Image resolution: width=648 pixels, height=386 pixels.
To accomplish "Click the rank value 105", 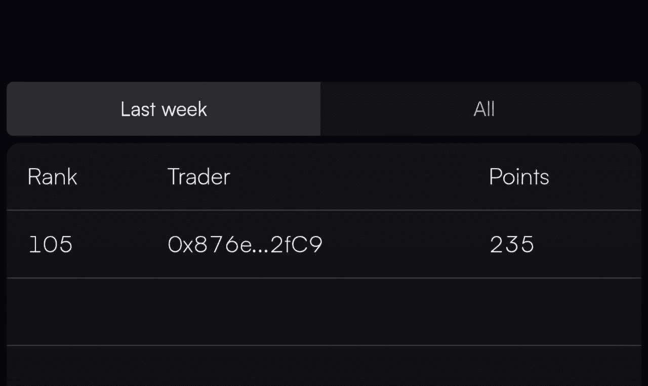I will 51,245.
